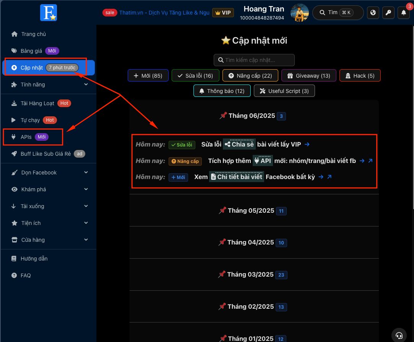Click the APIs plug icon
This screenshot has width=414, height=342.
point(13,137)
